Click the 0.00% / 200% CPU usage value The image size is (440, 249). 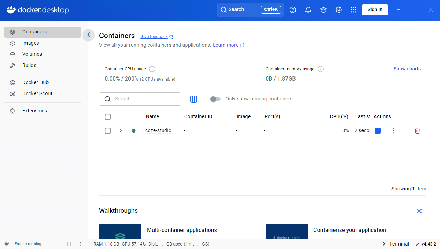pos(121,79)
